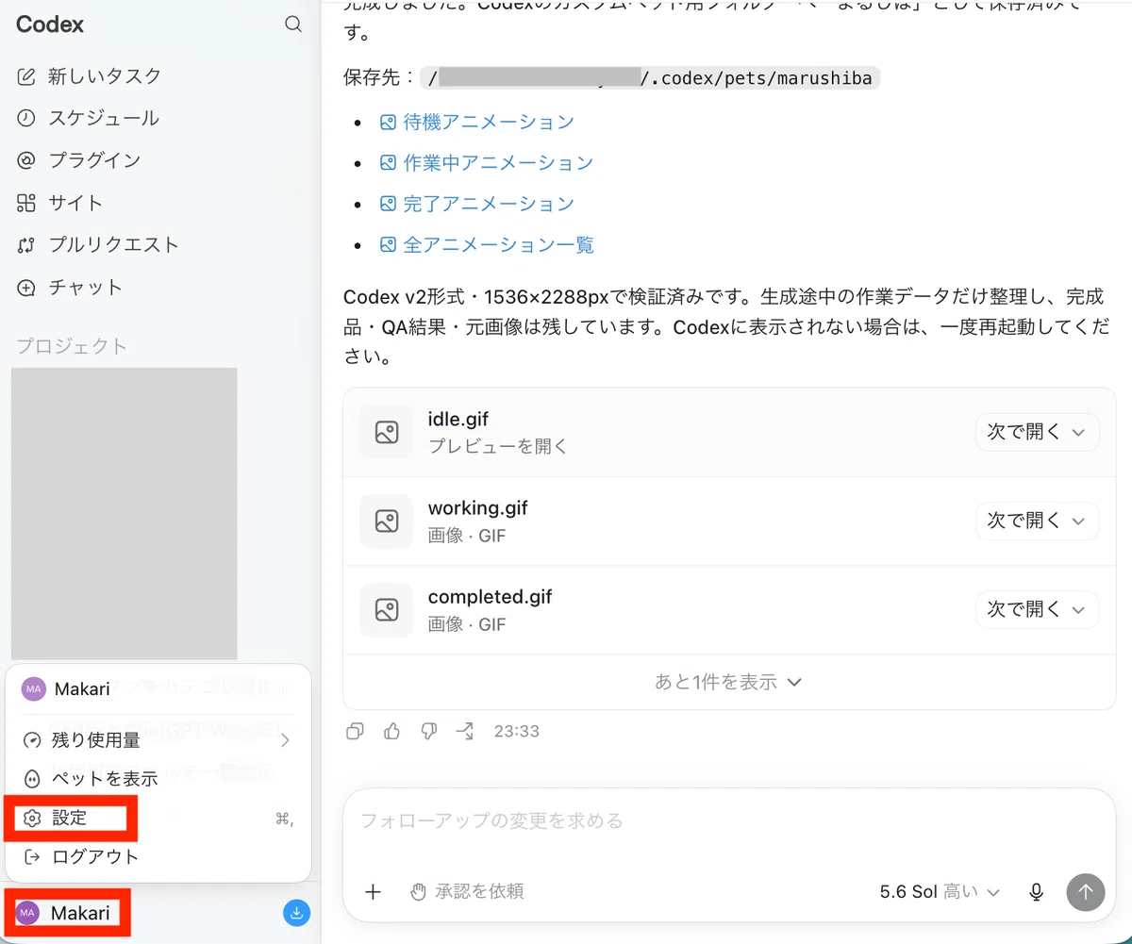Start a 新しいタスク in the sidebar
This screenshot has width=1132, height=944.
[x=90, y=76]
